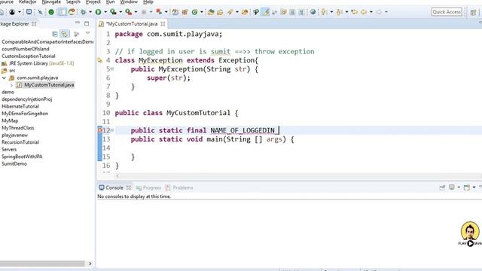
Task: Open the Run menu
Action: [110, 2]
